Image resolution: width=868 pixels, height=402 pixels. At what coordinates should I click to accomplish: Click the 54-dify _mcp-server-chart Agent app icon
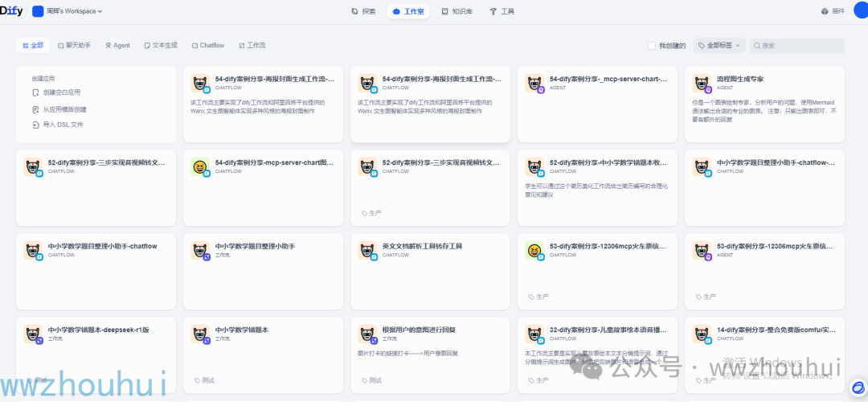(534, 83)
